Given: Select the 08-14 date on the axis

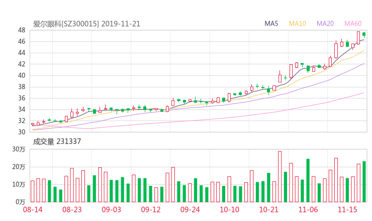Looking at the screenshot, I should click(x=32, y=209).
